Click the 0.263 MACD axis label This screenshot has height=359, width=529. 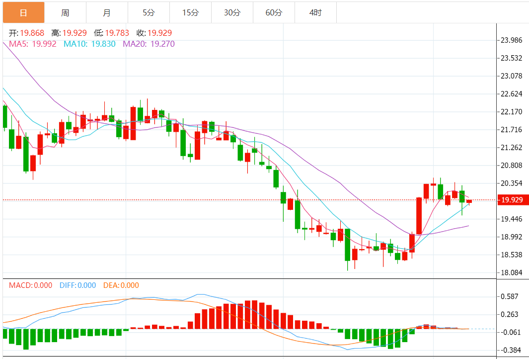pyautogui.click(x=510, y=314)
